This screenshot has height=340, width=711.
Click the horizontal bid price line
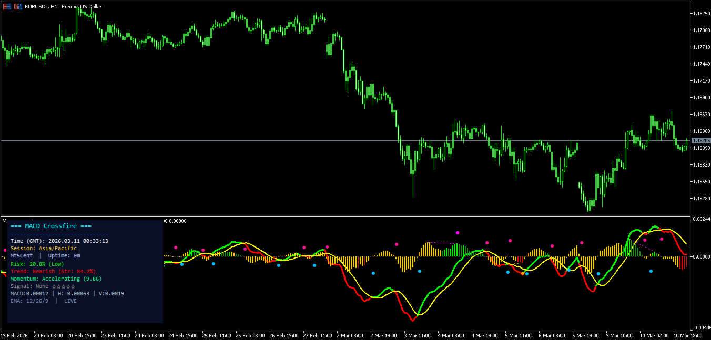[345, 140]
